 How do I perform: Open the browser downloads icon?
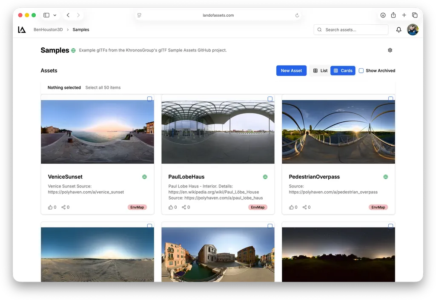383,15
